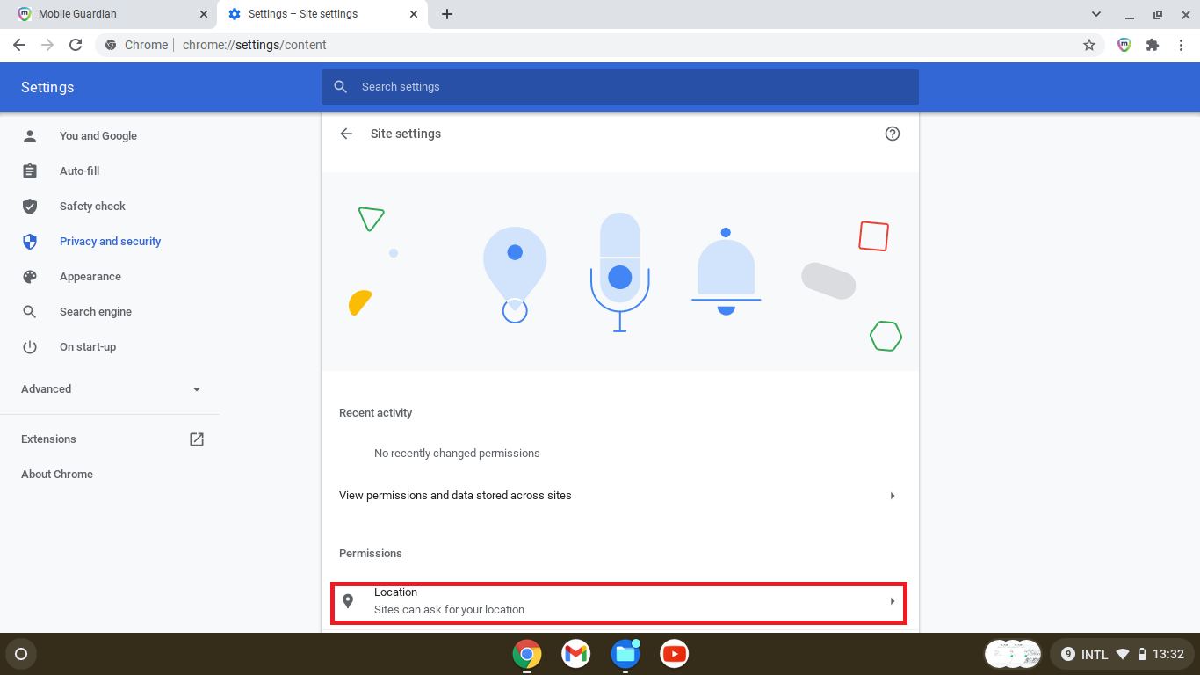Click the notification count 9 badge

tap(1068, 654)
